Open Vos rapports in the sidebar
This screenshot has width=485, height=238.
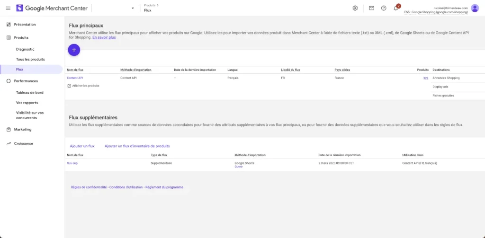coord(27,103)
